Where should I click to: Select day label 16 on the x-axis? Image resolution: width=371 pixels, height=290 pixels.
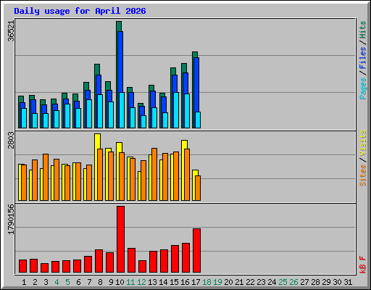point(185,282)
